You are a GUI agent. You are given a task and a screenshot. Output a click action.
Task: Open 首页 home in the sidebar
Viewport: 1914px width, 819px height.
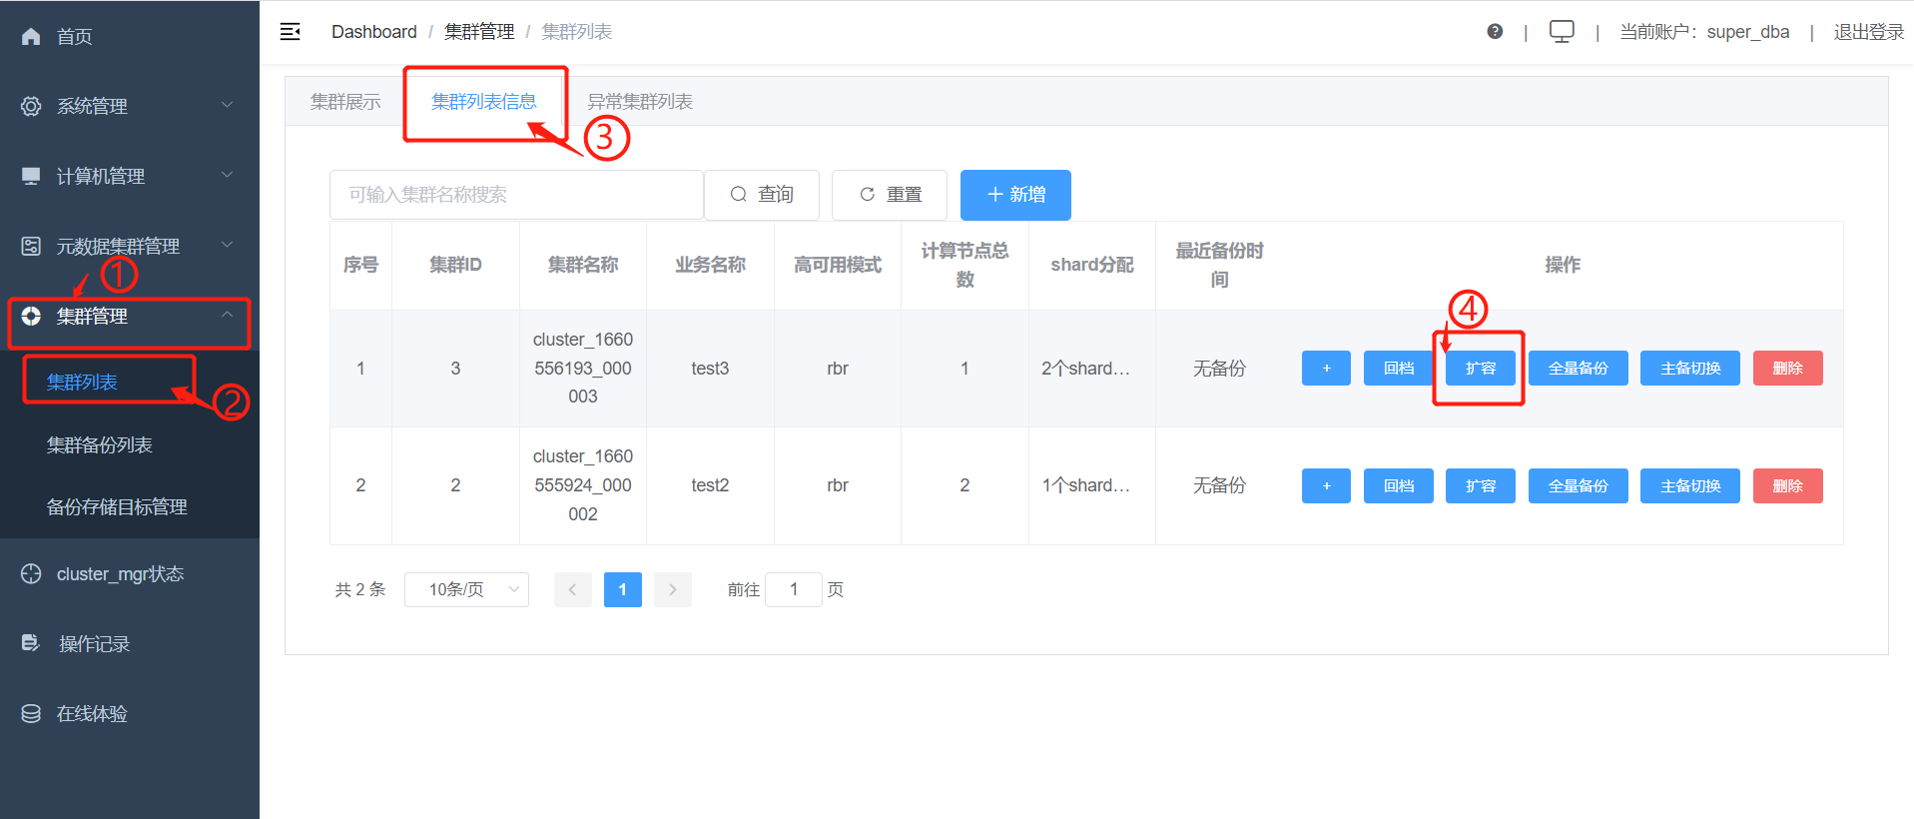(74, 37)
